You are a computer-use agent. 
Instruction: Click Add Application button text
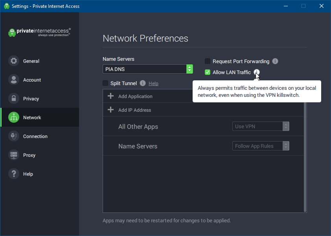click(x=135, y=96)
